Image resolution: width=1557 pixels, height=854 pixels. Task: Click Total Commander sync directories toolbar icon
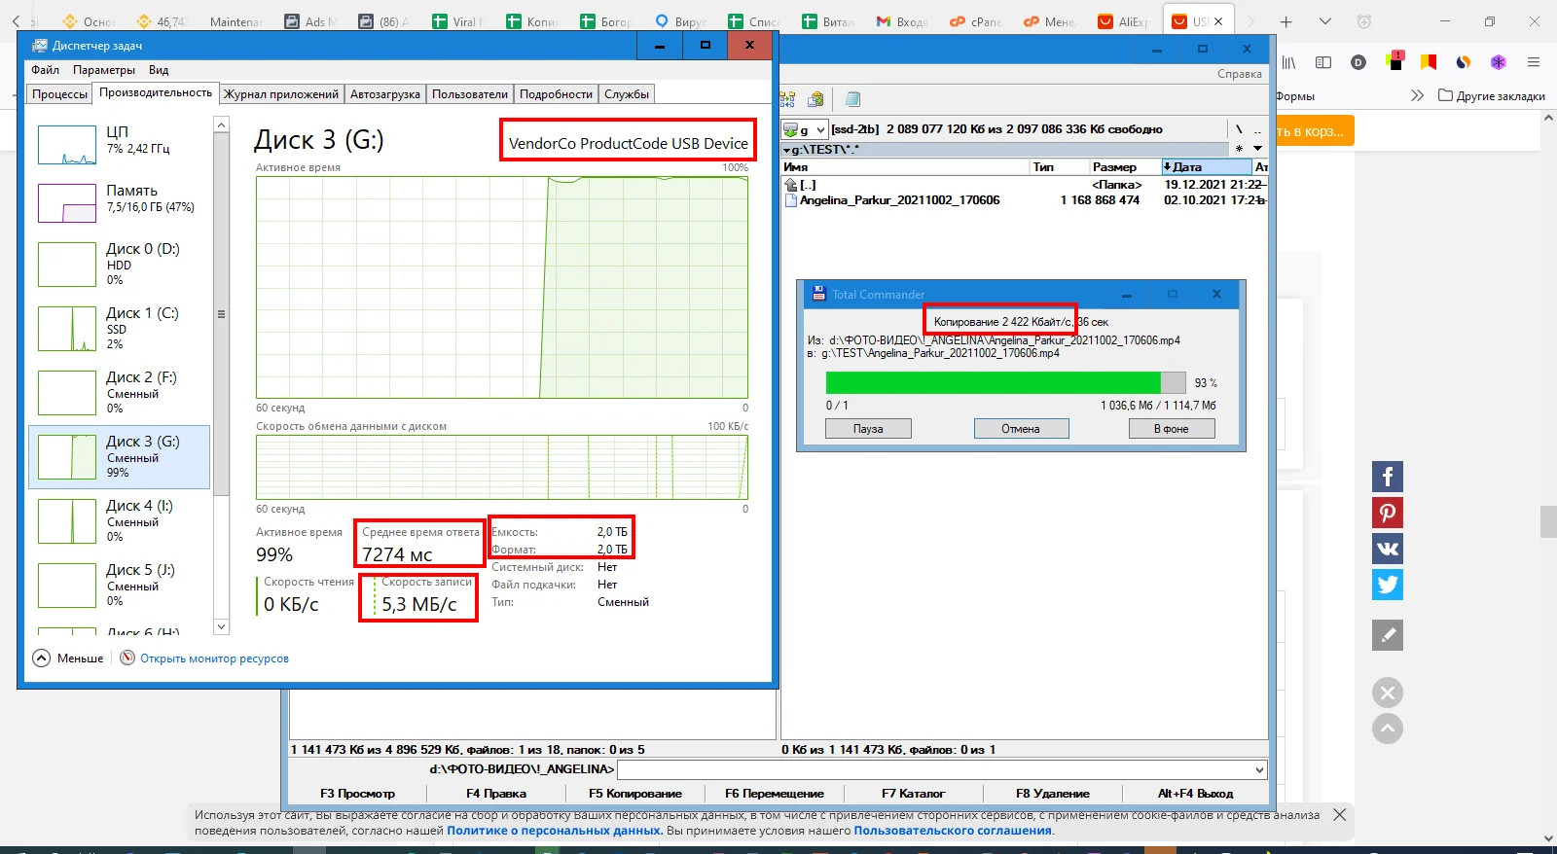(x=788, y=99)
